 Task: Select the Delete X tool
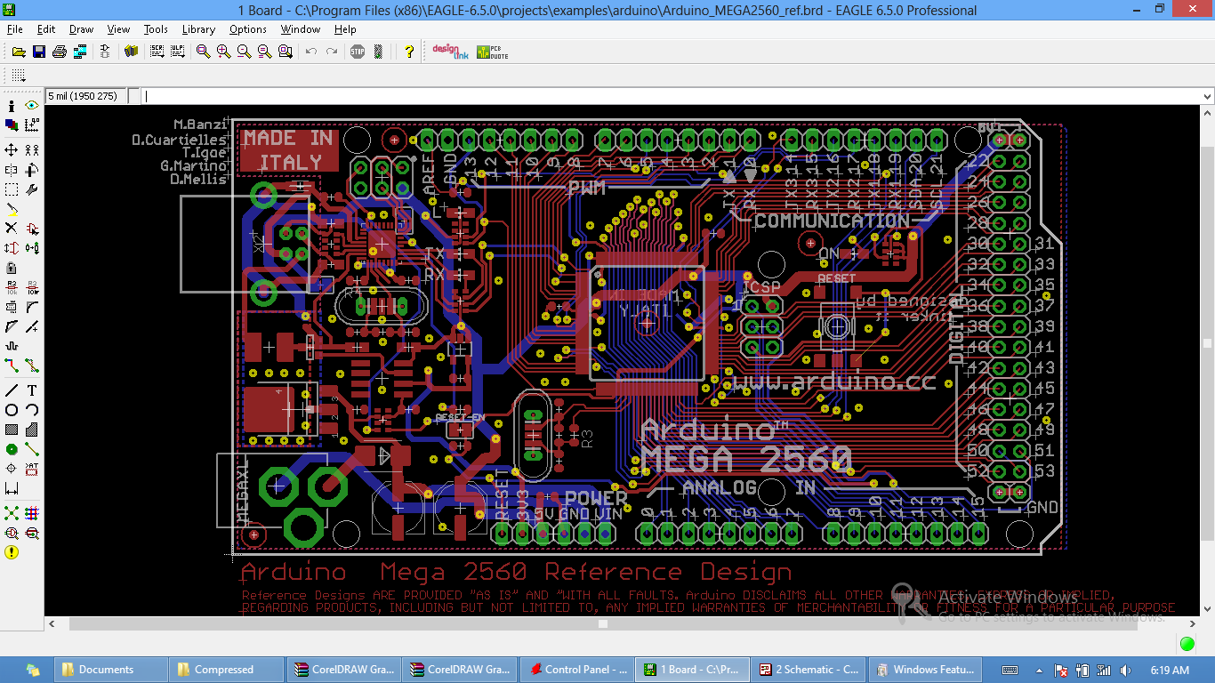pyautogui.click(x=12, y=229)
